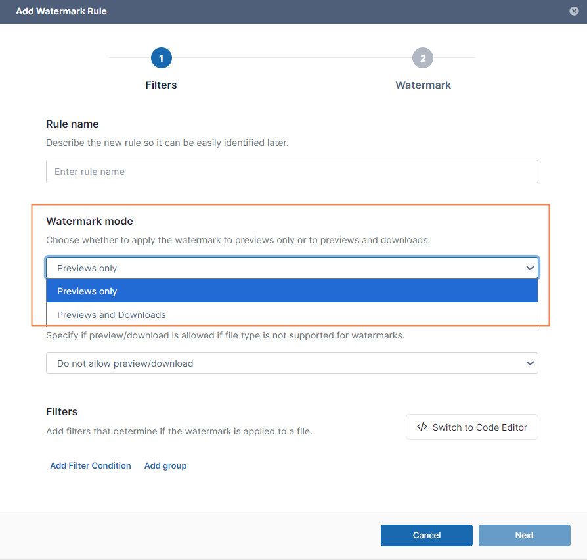Click the Rule name label
The height and width of the screenshot is (560, 587).
click(72, 124)
